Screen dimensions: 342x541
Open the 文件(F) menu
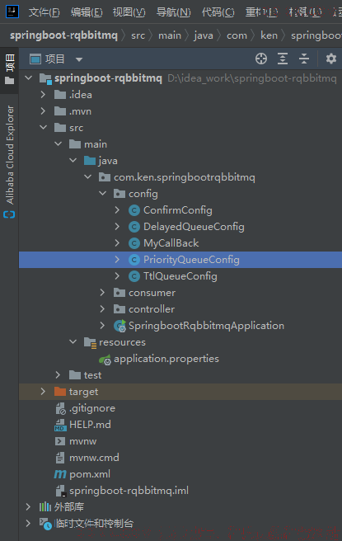click(45, 12)
